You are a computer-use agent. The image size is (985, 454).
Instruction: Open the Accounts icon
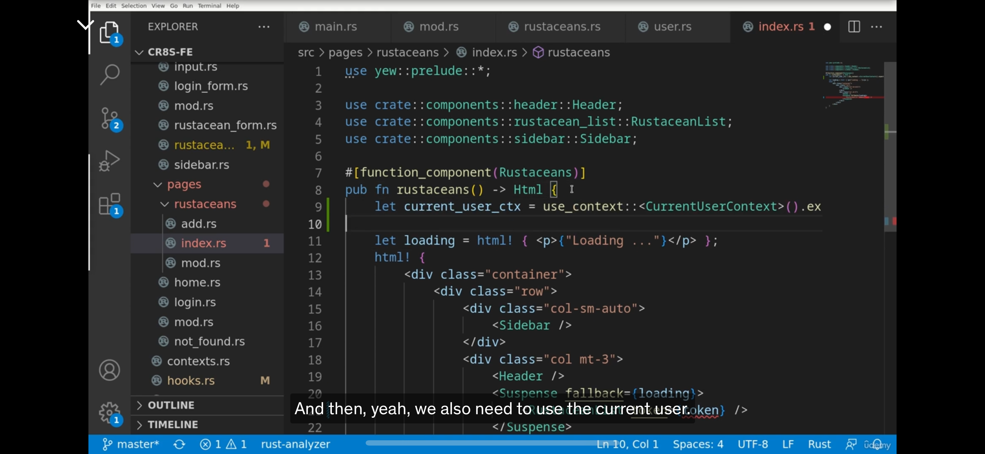(x=109, y=370)
